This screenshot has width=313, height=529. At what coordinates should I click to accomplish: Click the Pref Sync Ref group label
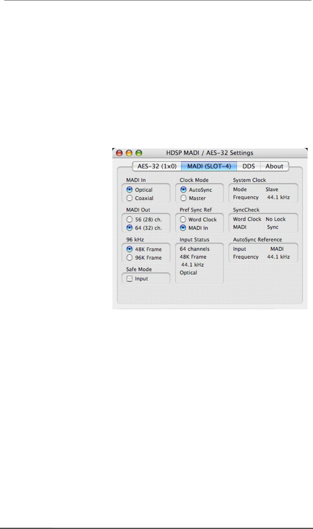pyautogui.click(x=196, y=210)
